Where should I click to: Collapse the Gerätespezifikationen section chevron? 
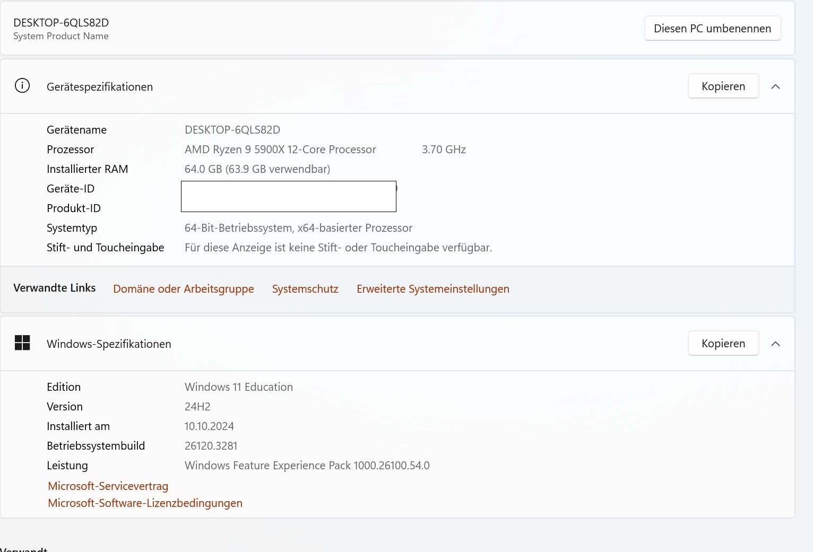[x=775, y=86]
